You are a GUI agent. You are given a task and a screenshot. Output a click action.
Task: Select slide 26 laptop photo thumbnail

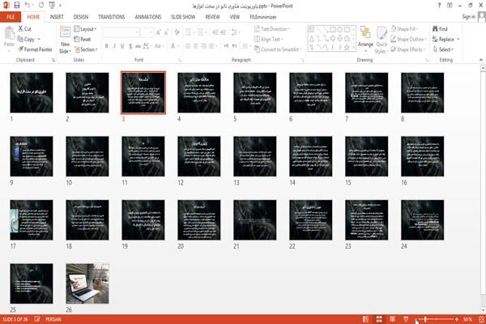point(87,283)
